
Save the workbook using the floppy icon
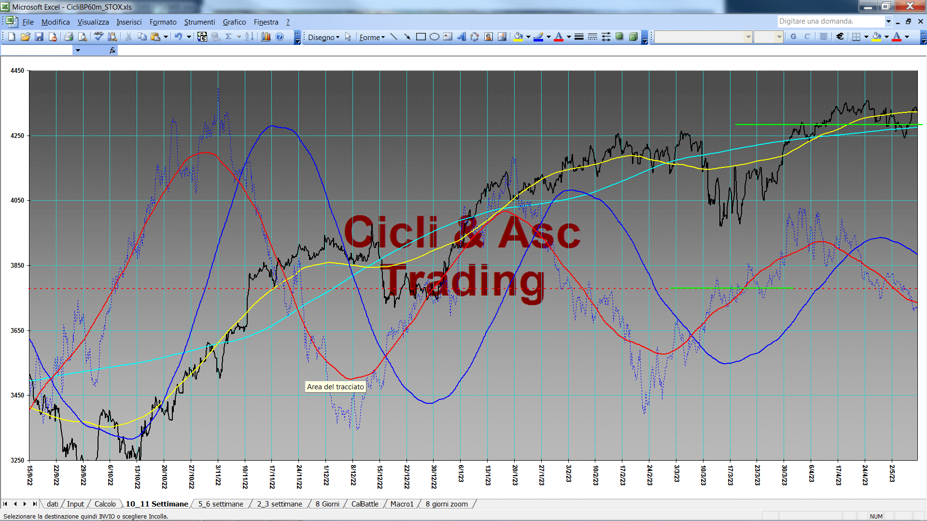[x=39, y=37]
